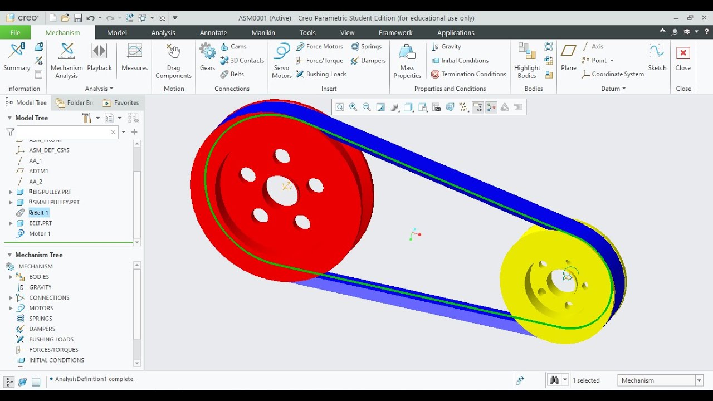Save the file from quick access toolbar
713x401 pixels.
click(78, 18)
